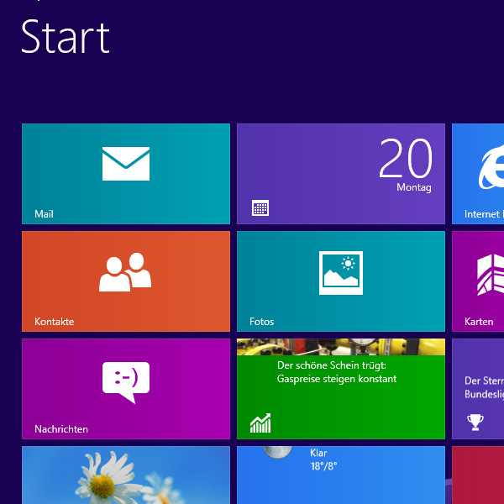Open the Nachrichten chat bubble icon

(126, 382)
